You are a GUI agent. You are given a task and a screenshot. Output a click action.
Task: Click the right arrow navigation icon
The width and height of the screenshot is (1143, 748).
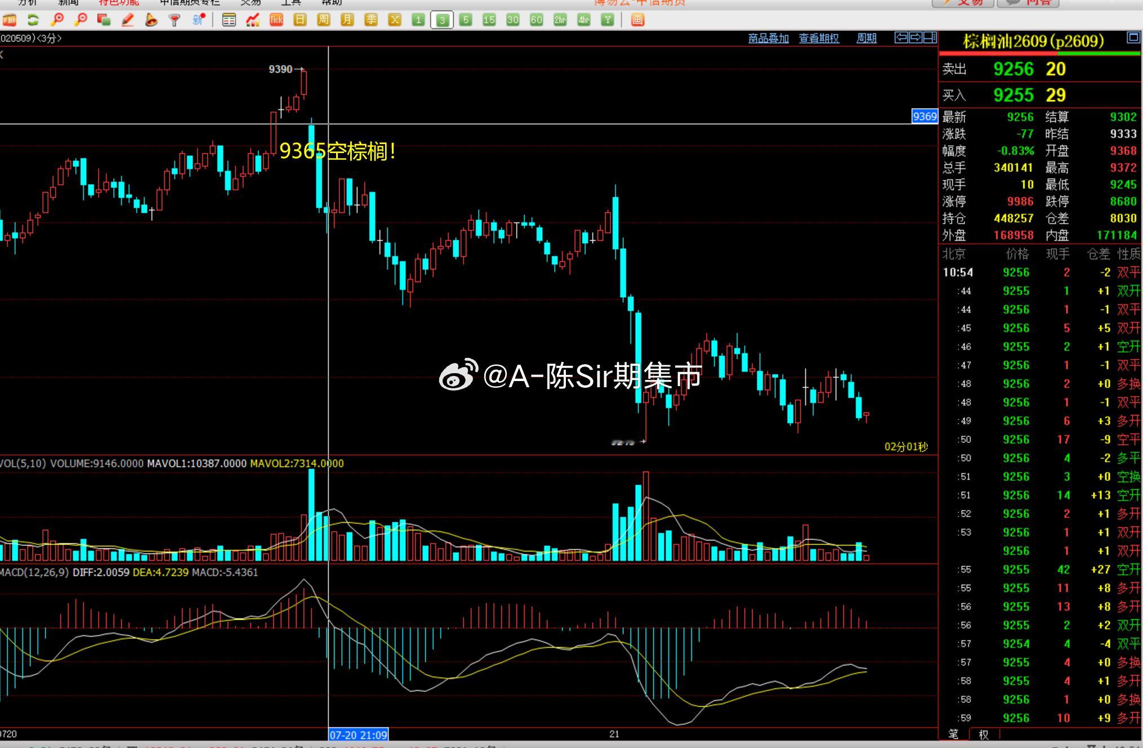pos(916,38)
